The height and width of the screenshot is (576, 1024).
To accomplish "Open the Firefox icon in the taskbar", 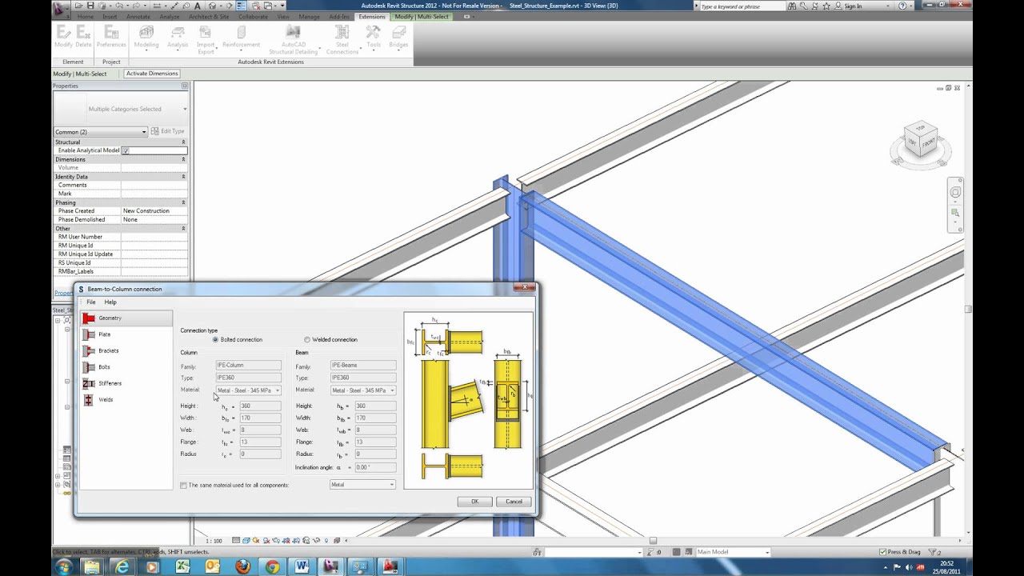I will pyautogui.click(x=242, y=566).
